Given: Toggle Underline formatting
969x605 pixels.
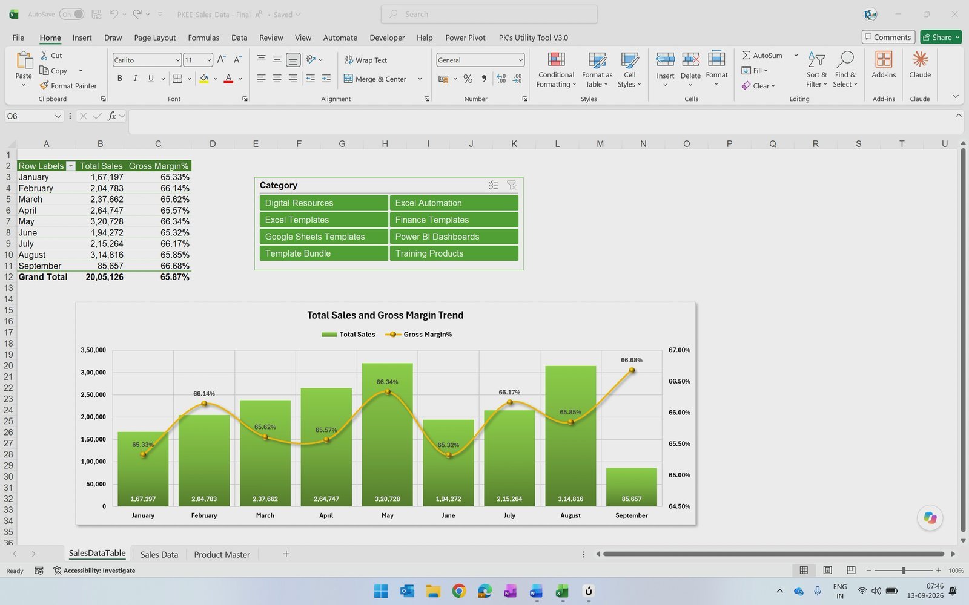Looking at the screenshot, I should click(x=151, y=79).
